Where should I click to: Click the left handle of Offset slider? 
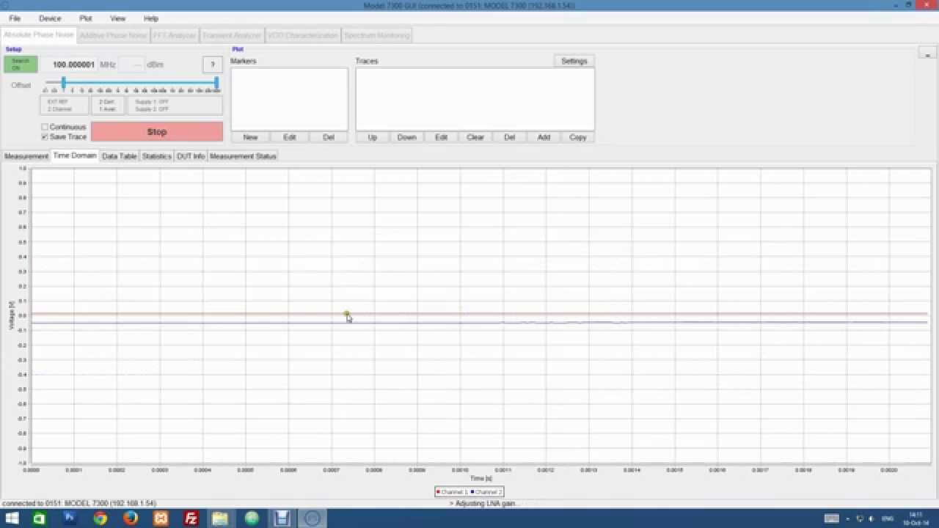point(64,82)
